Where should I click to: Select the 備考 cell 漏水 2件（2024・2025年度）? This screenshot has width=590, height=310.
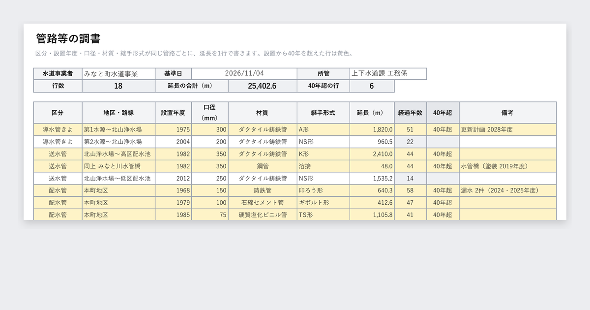click(508, 190)
